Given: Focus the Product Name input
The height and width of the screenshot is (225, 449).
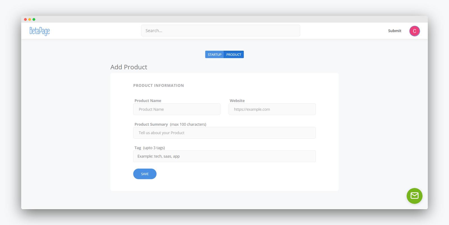Looking at the screenshot, I should [177, 109].
